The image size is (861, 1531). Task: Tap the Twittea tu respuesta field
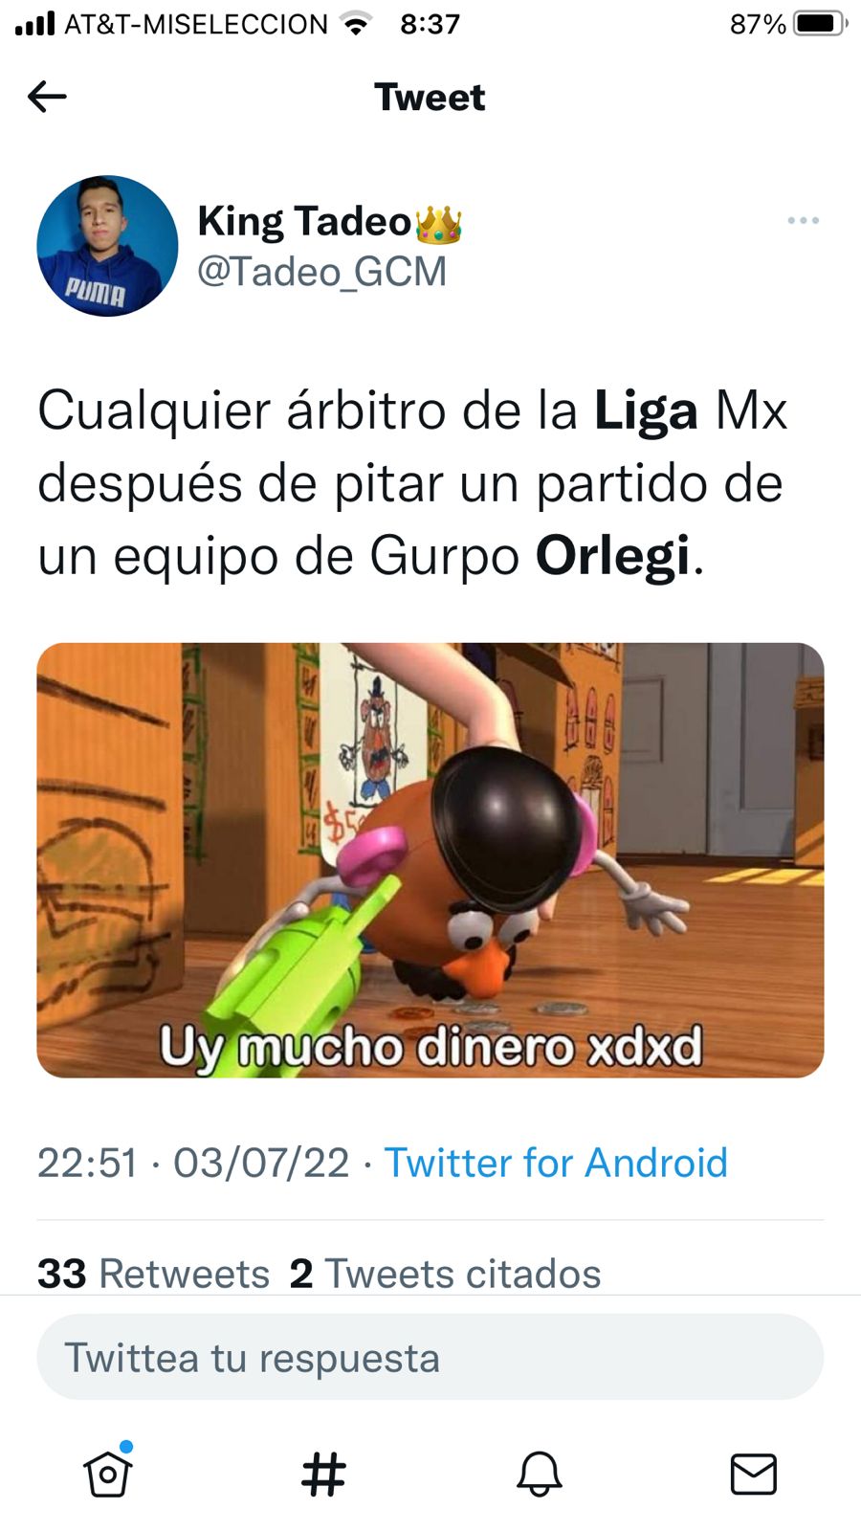(430, 1358)
